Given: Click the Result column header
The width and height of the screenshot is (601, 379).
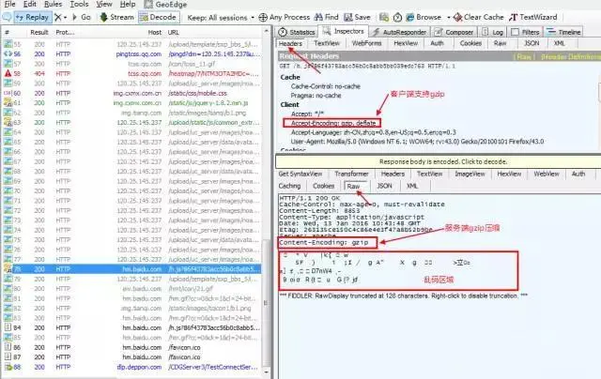Looking at the screenshot, I should (39, 32).
